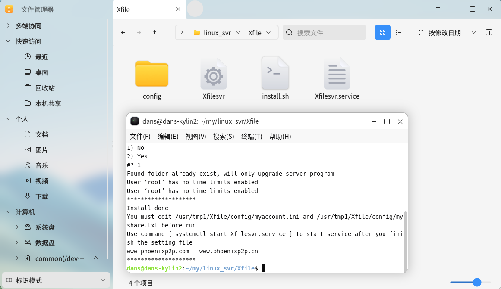This screenshot has width=501, height=289.
Task: Toggle the 标识模式 switch
Action: (9, 280)
